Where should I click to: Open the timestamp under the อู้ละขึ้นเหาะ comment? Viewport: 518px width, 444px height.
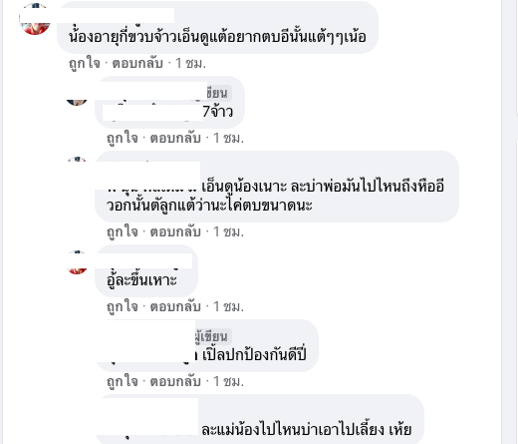tap(228, 306)
